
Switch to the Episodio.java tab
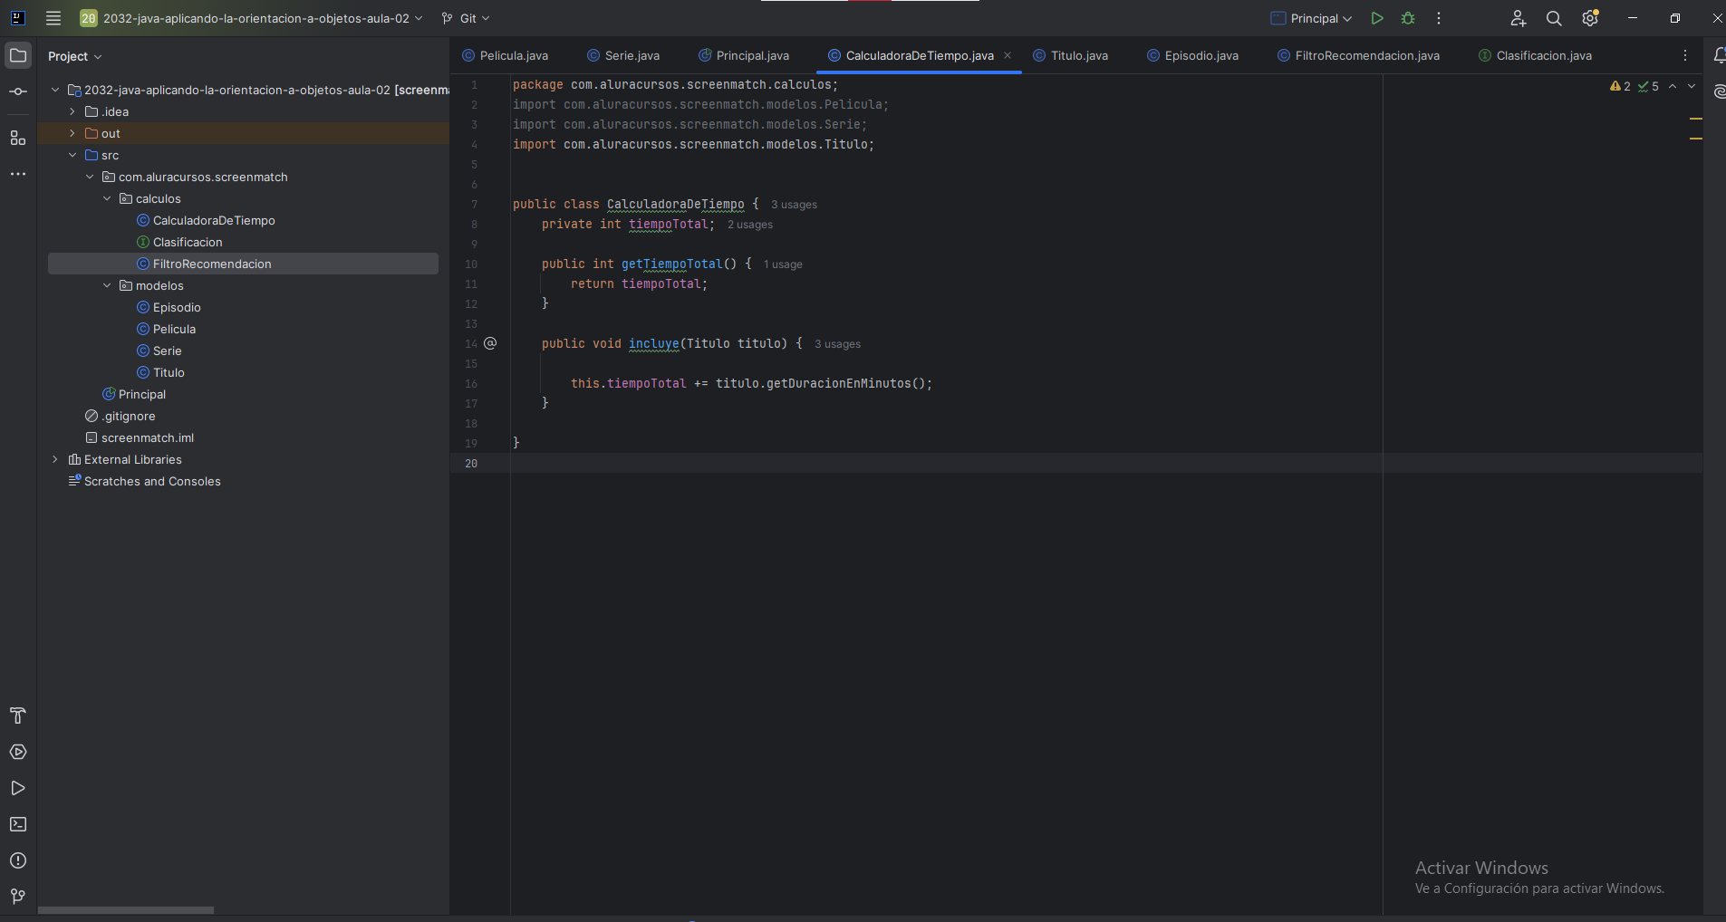pos(1192,55)
